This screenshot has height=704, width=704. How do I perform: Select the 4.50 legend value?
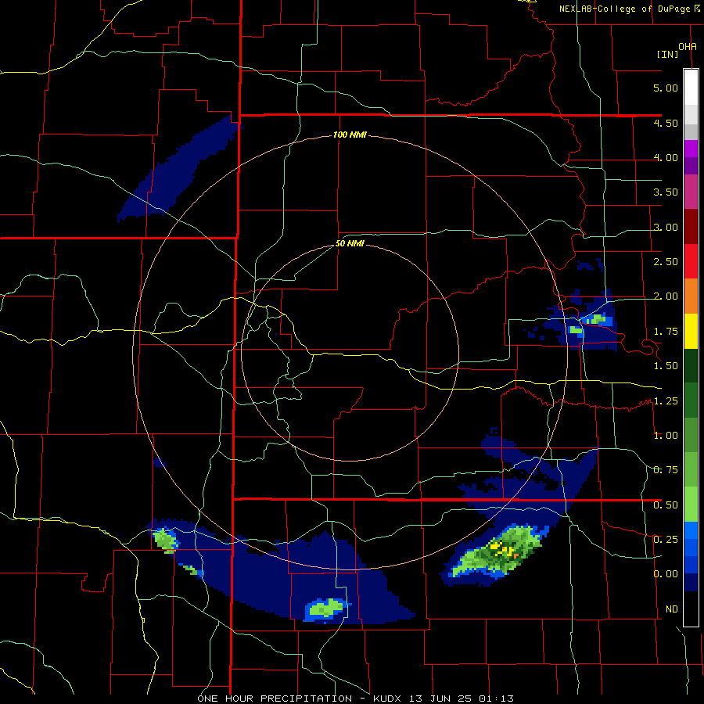click(666, 123)
